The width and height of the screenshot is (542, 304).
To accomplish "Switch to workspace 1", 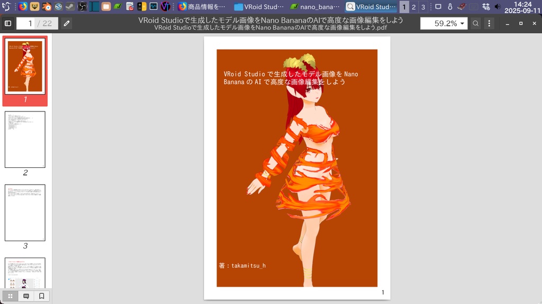I will pos(404,7).
